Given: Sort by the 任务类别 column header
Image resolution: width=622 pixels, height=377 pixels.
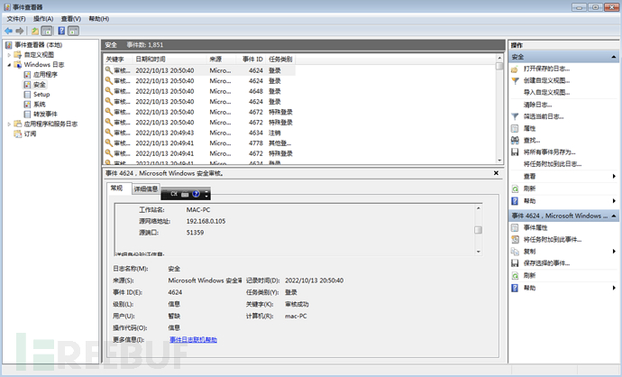Looking at the screenshot, I should (280, 60).
